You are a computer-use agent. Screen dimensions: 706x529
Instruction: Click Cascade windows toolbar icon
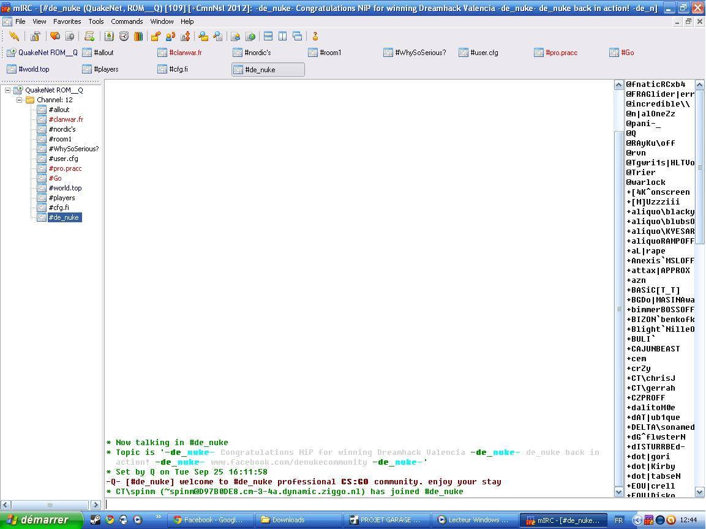[x=297, y=36]
